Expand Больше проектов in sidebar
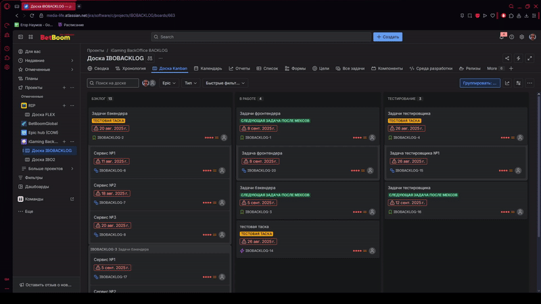This screenshot has height=304, width=541. click(x=72, y=168)
